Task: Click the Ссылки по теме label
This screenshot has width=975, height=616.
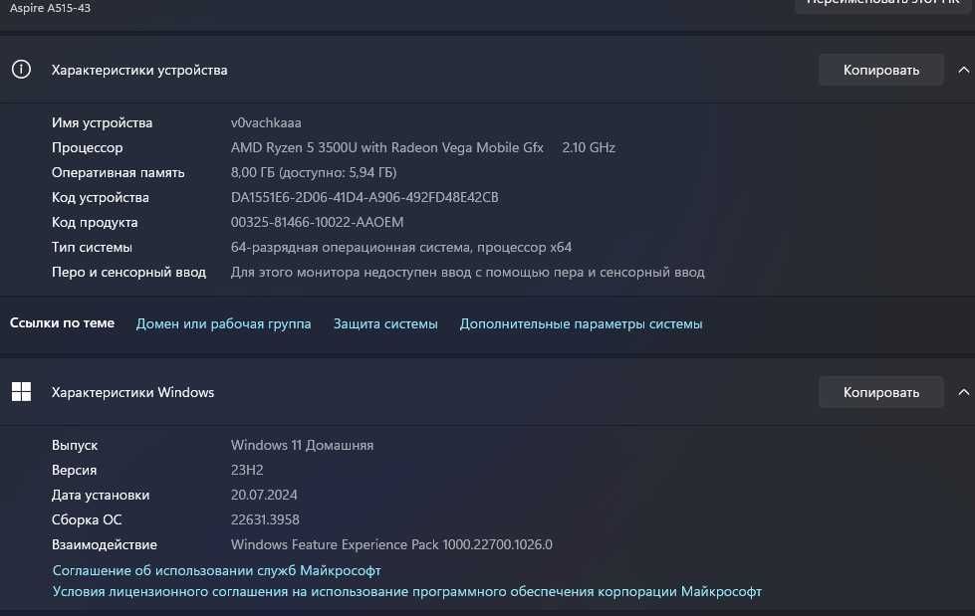Action: click(62, 322)
